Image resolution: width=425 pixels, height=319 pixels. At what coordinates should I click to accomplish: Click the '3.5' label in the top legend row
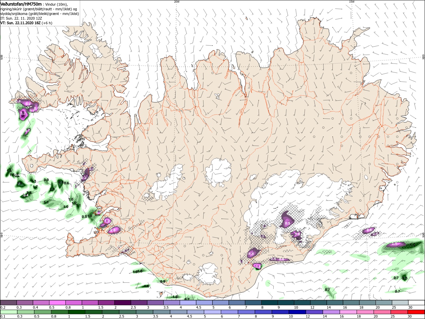point(166,308)
